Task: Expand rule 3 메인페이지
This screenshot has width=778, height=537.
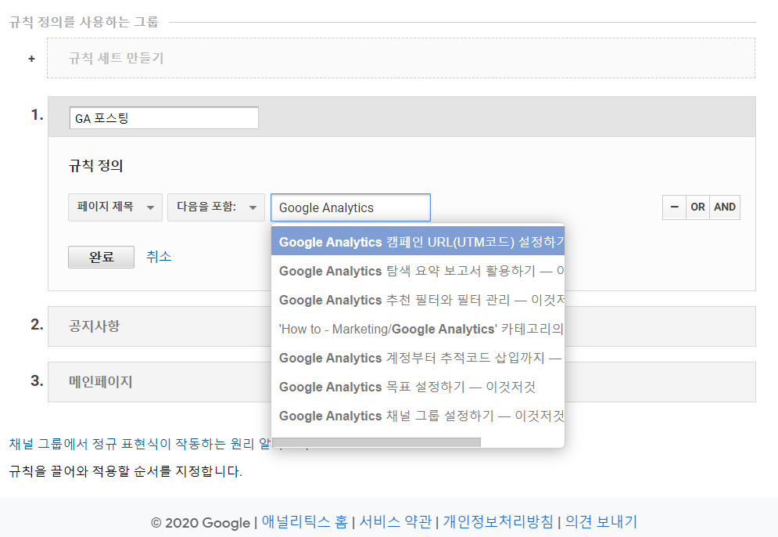Action: [159, 382]
